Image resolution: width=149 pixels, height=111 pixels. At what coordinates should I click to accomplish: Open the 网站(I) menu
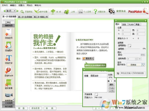pos(29,5)
